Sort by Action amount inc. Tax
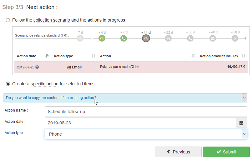This screenshot has width=252, height=160. coord(244,56)
